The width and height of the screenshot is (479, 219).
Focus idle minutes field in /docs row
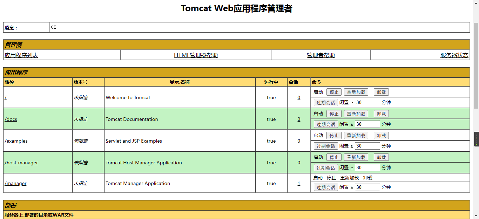367,124
